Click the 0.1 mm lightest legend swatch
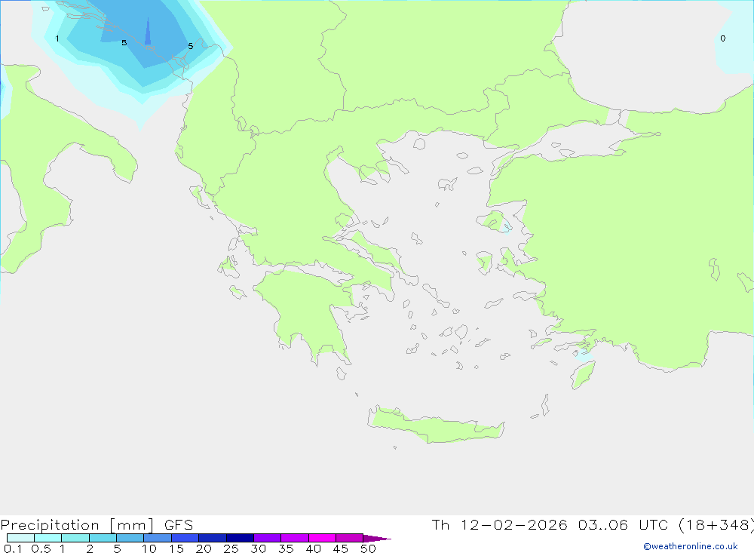This screenshot has width=754, height=553. pyautogui.click(x=20, y=538)
